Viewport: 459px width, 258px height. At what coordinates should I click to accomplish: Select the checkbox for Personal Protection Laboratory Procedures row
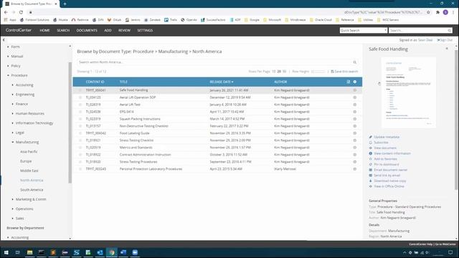[x=80, y=169]
